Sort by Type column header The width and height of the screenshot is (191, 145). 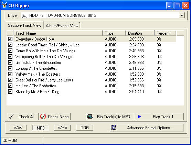point(114,33)
